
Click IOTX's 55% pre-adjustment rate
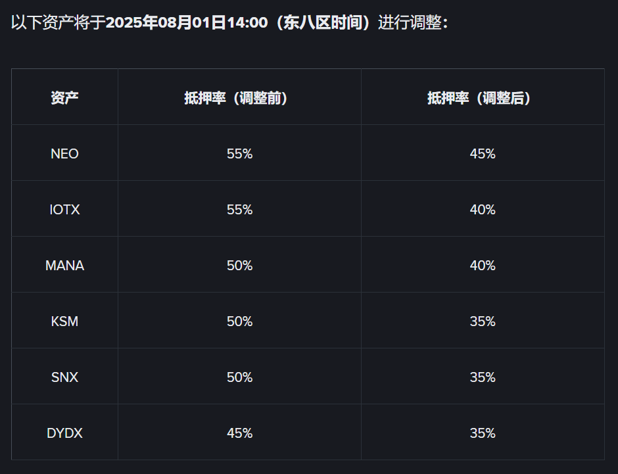tap(239, 209)
